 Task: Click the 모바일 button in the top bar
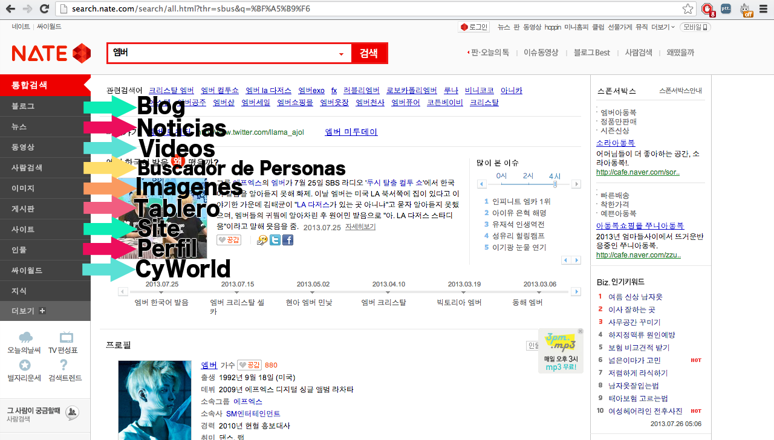click(x=695, y=27)
